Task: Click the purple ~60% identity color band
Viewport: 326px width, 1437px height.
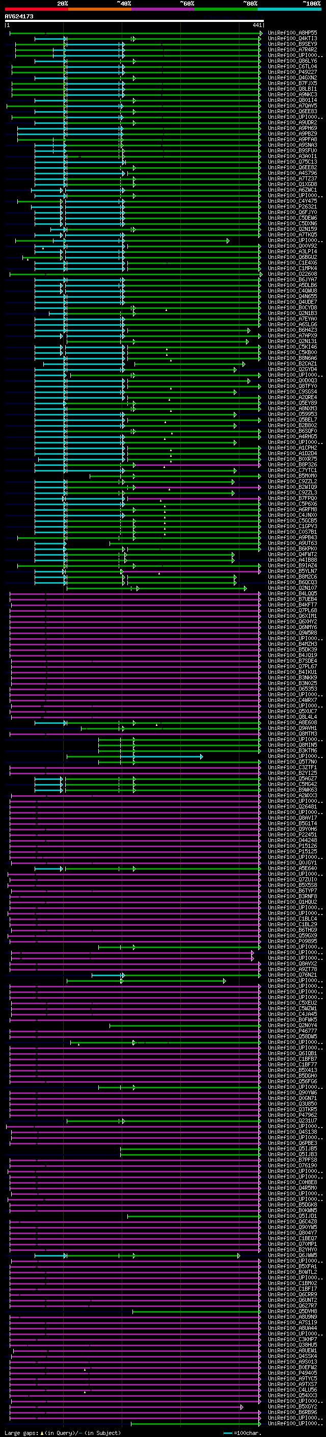Action: tap(162, 9)
